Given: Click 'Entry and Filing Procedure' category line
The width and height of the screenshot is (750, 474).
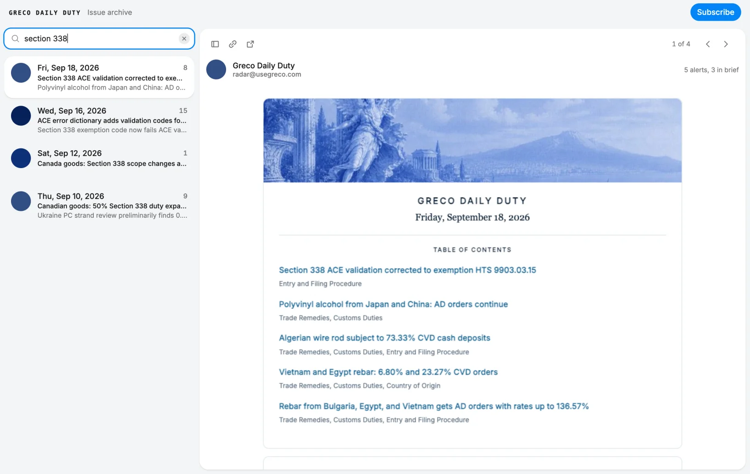Looking at the screenshot, I should point(320,284).
